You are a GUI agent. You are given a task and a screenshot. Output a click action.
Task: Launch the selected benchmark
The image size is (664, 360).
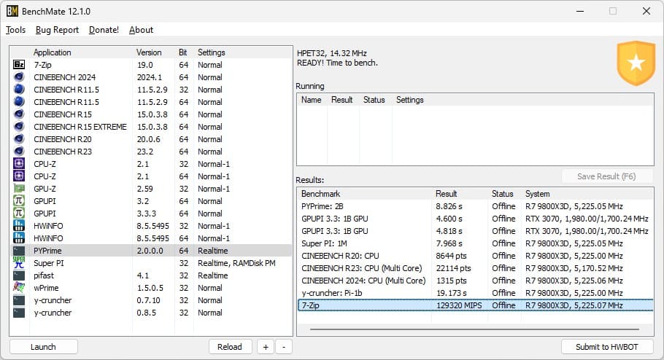pyautogui.click(x=43, y=347)
